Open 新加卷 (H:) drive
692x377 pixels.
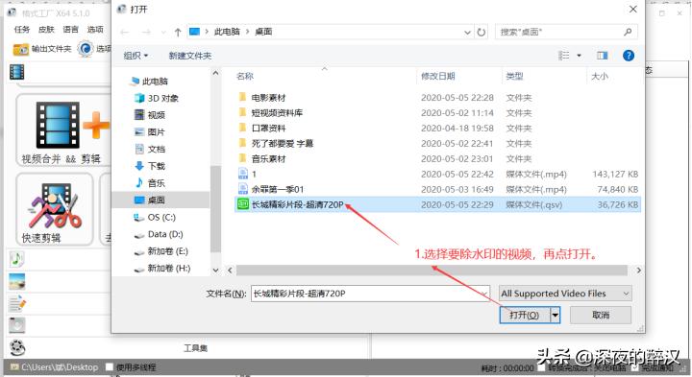[161, 269]
